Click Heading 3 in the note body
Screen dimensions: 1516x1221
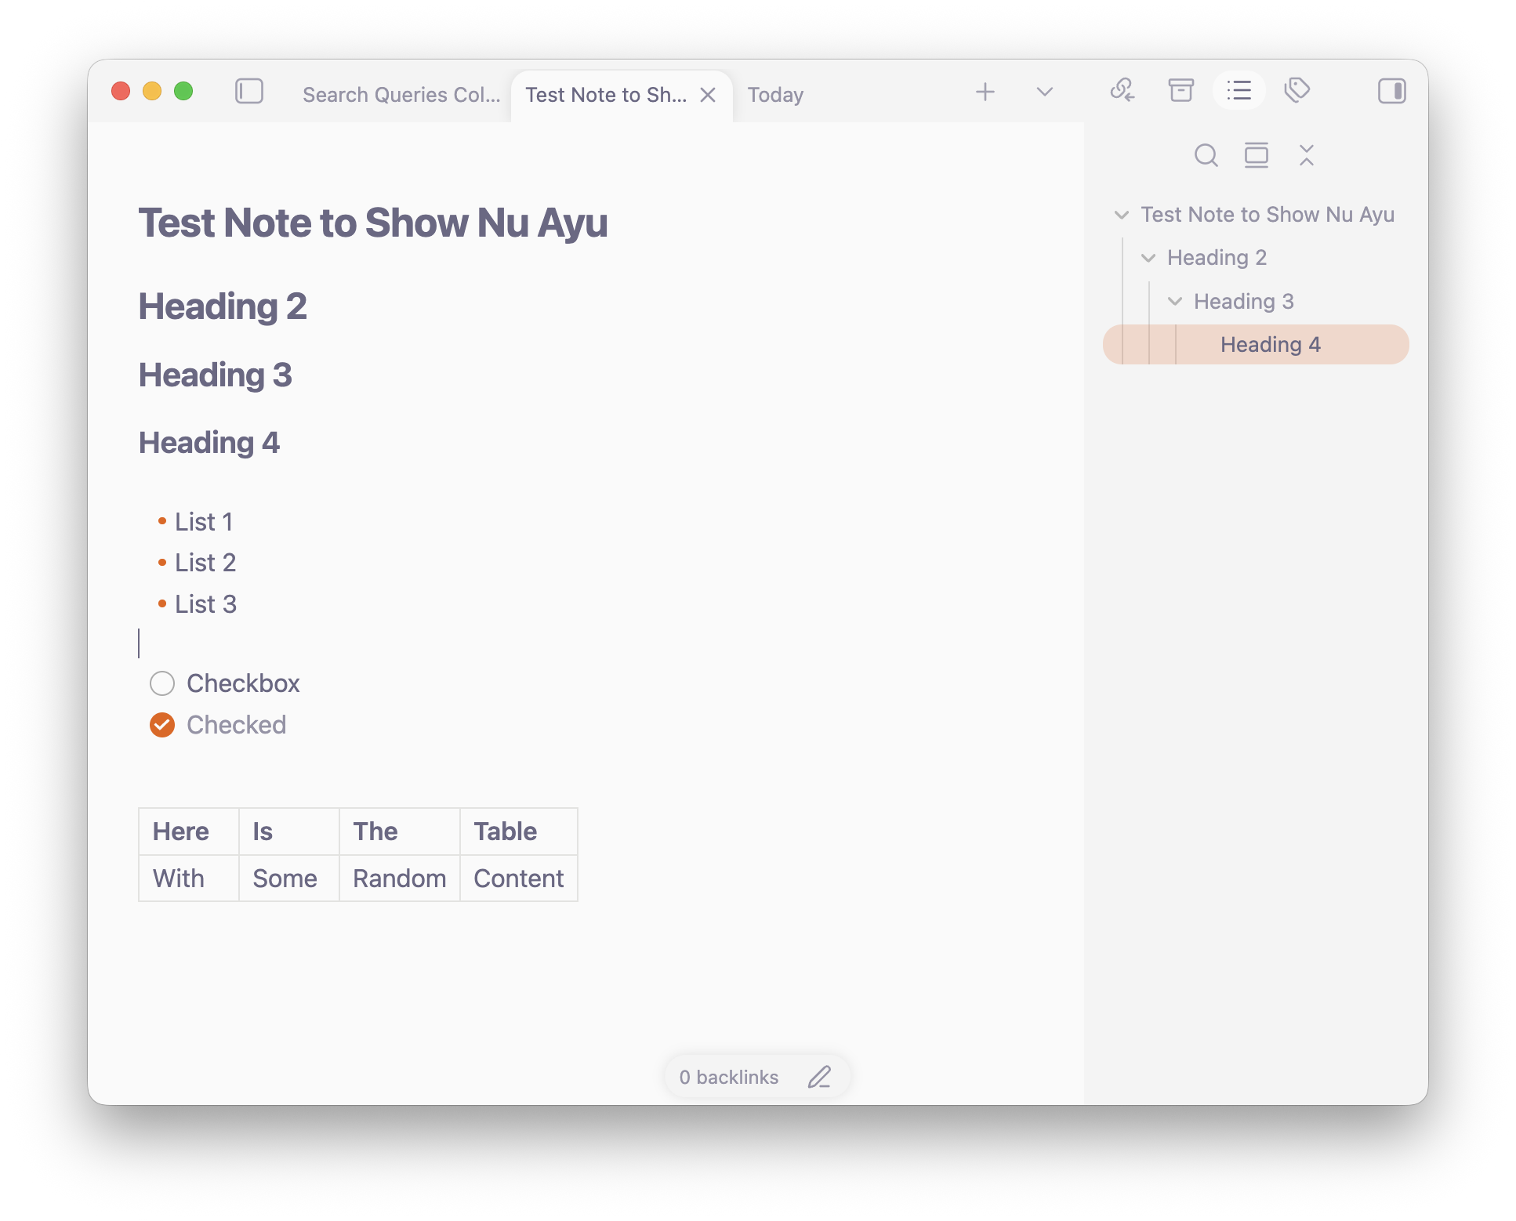pos(216,375)
